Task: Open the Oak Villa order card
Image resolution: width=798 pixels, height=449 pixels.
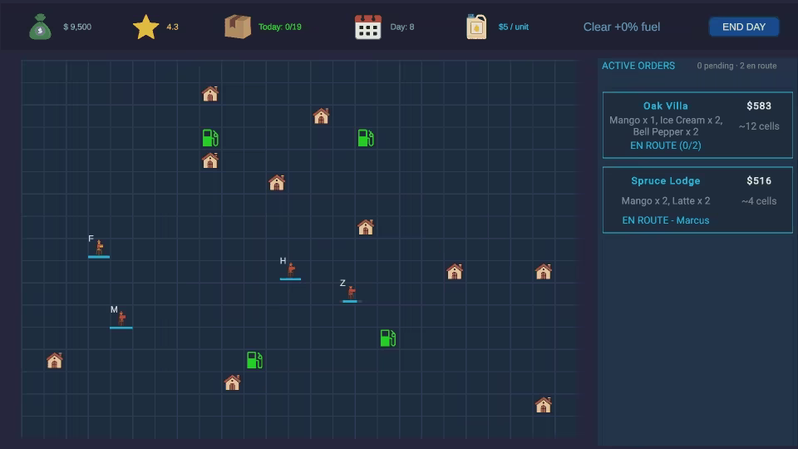Action: pos(697,126)
